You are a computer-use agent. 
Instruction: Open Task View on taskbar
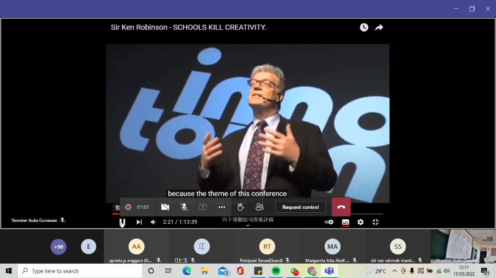coord(168,271)
